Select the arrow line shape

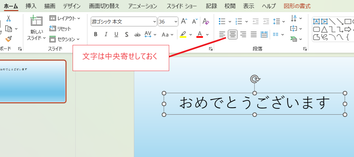pyautogui.click(x=340, y=21)
